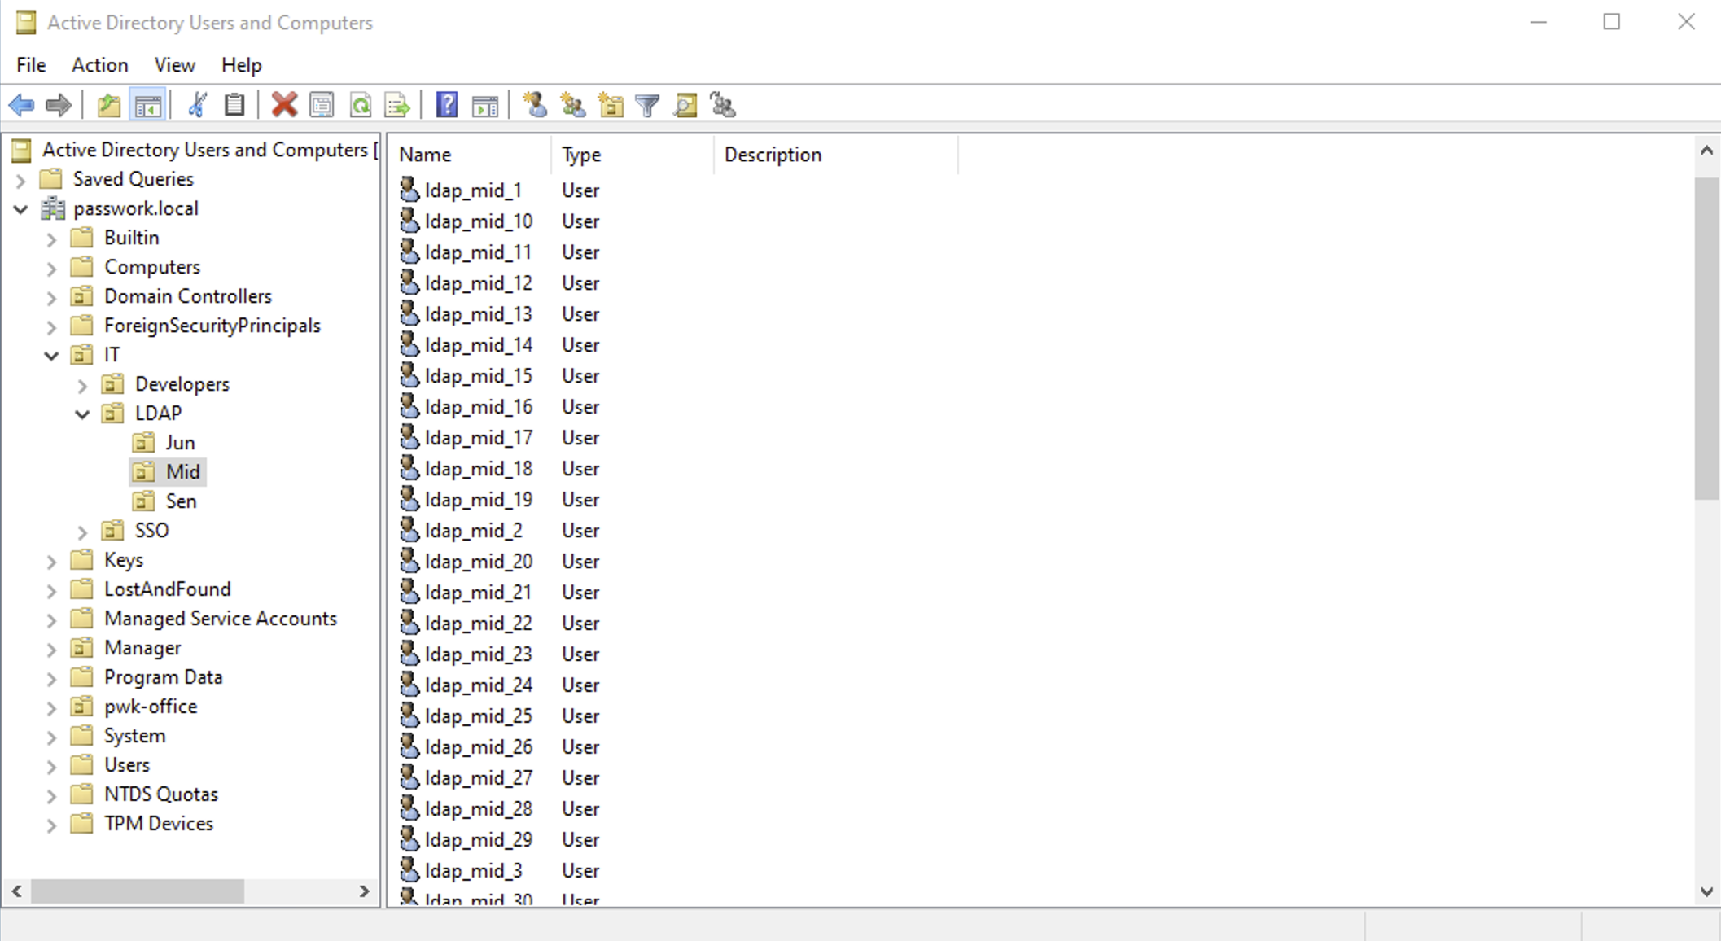
Task: Create a new user icon
Action: pyautogui.click(x=535, y=105)
